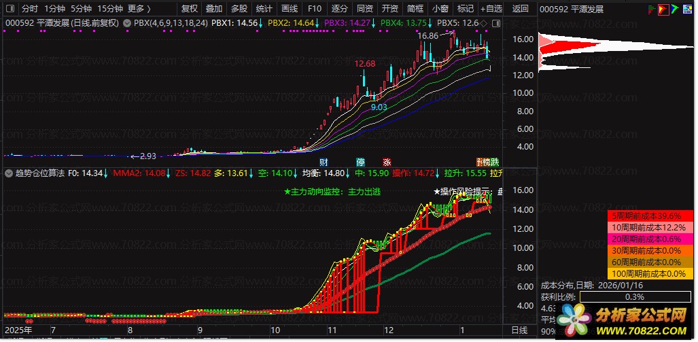Click the 16.86 high price label
The height and width of the screenshot is (342, 698).
pos(427,36)
